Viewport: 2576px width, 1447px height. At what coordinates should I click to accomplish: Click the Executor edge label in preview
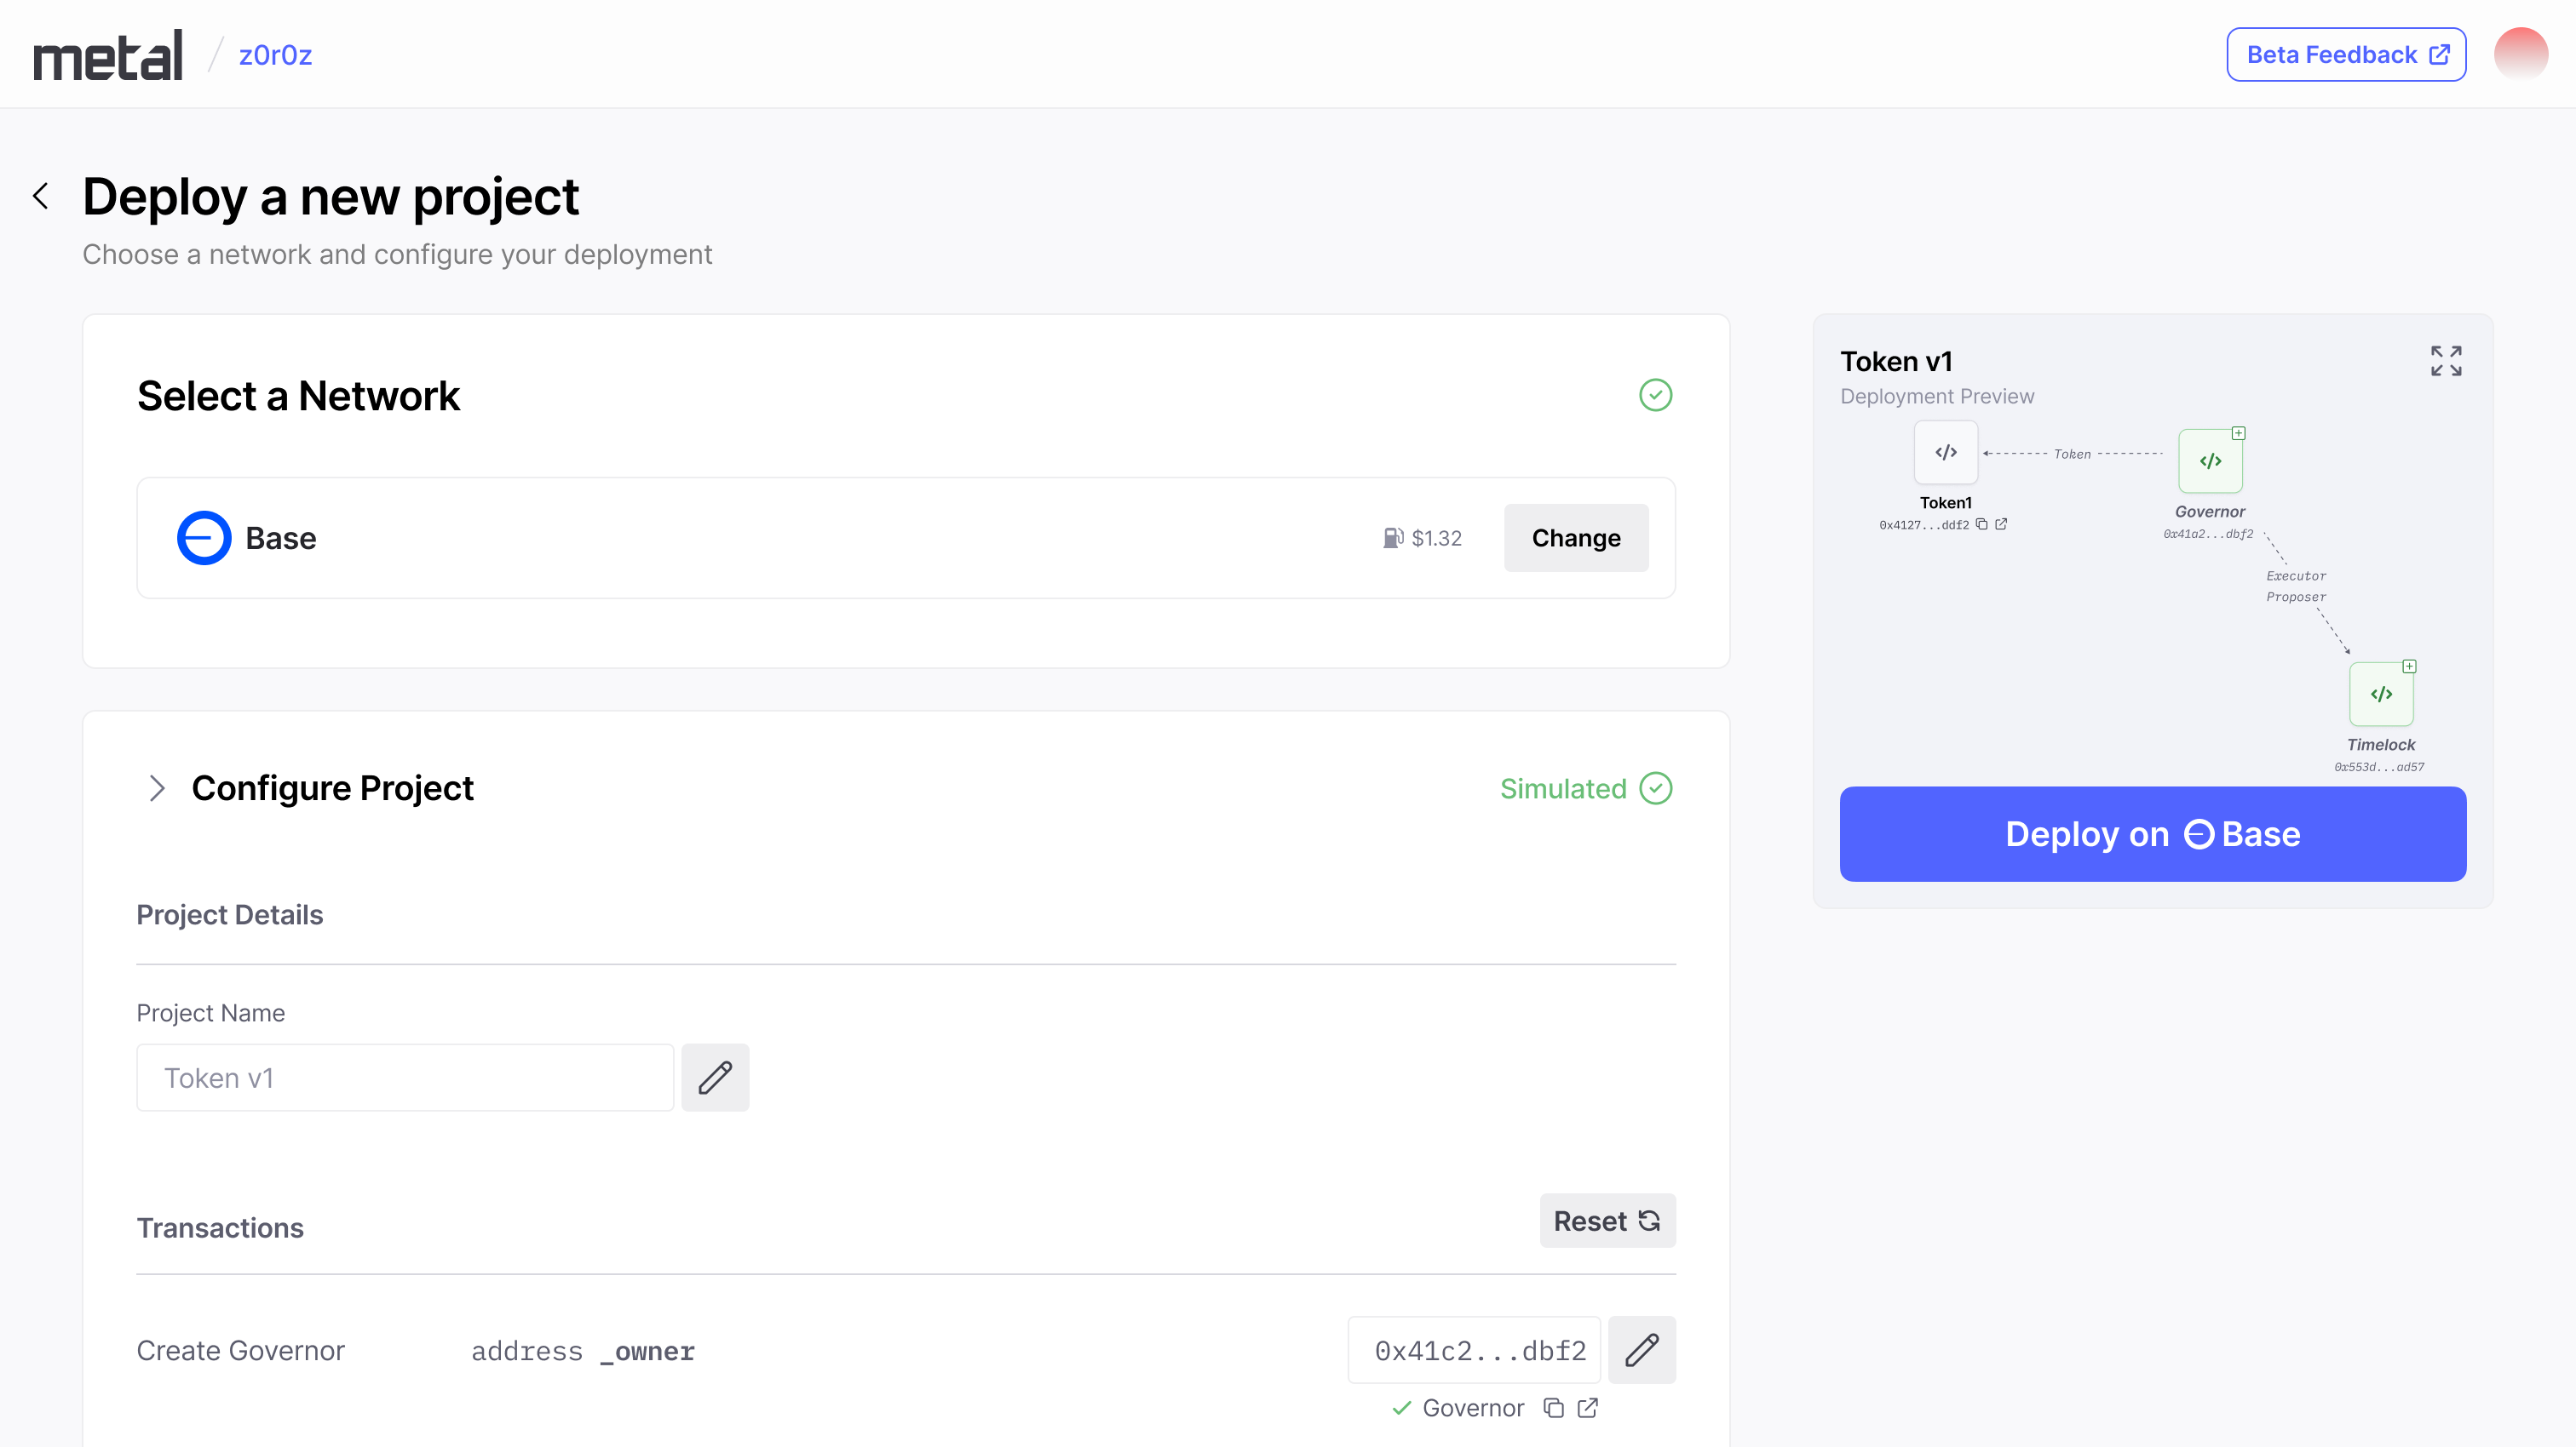tap(2296, 576)
